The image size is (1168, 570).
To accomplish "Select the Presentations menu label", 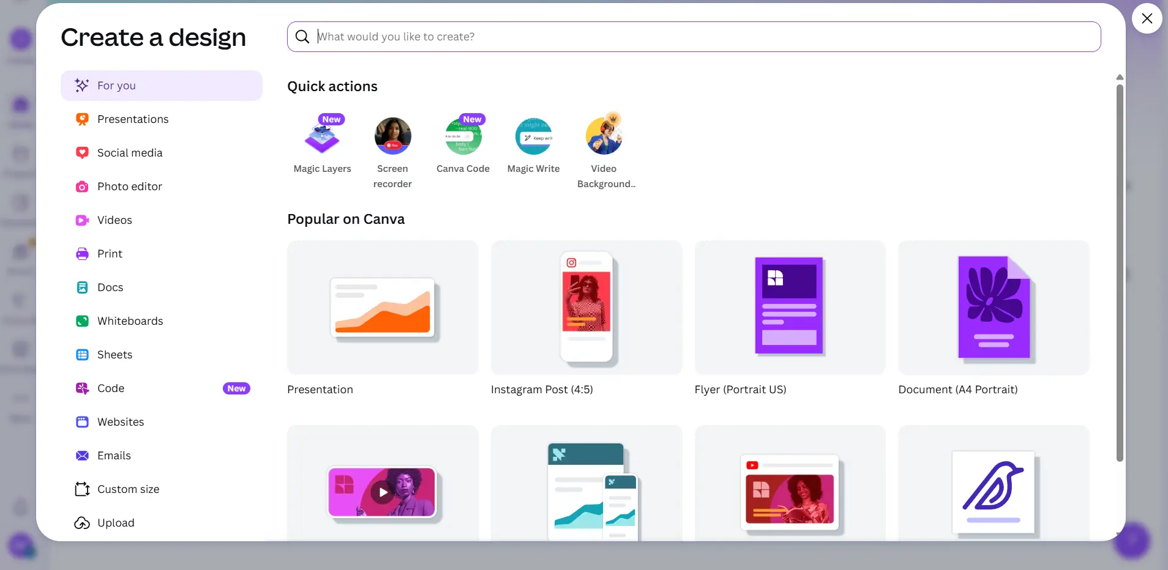I will [133, 119].
